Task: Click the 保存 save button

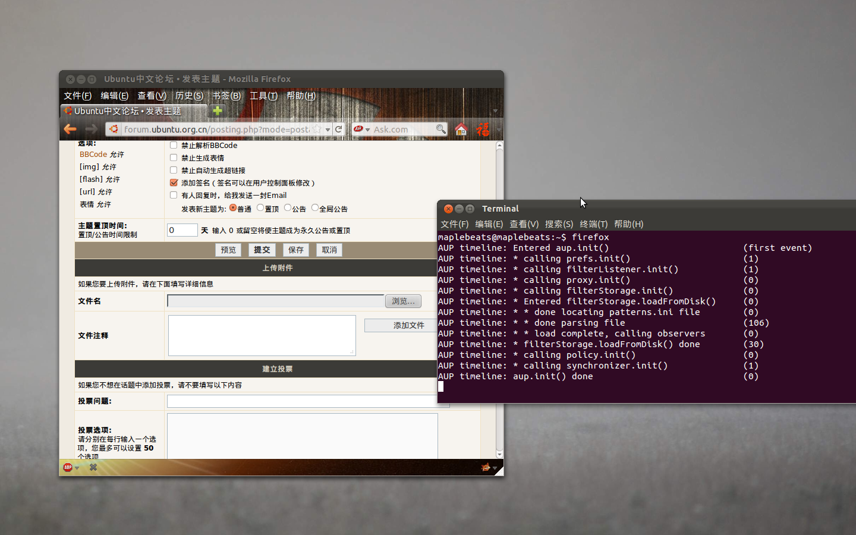Action: [295, 250]
